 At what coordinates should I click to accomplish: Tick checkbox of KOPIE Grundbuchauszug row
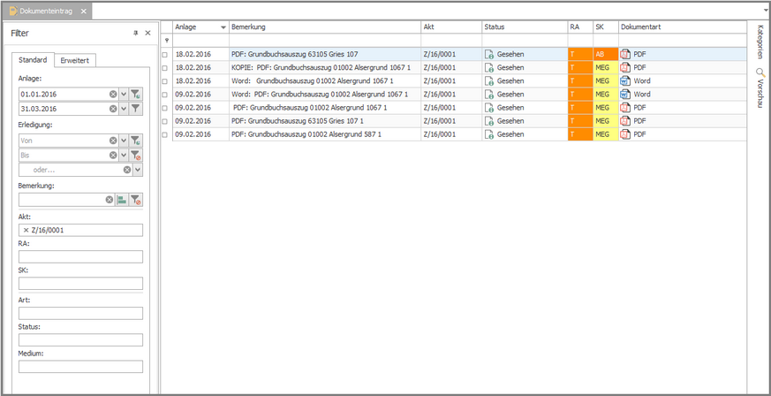165,68
